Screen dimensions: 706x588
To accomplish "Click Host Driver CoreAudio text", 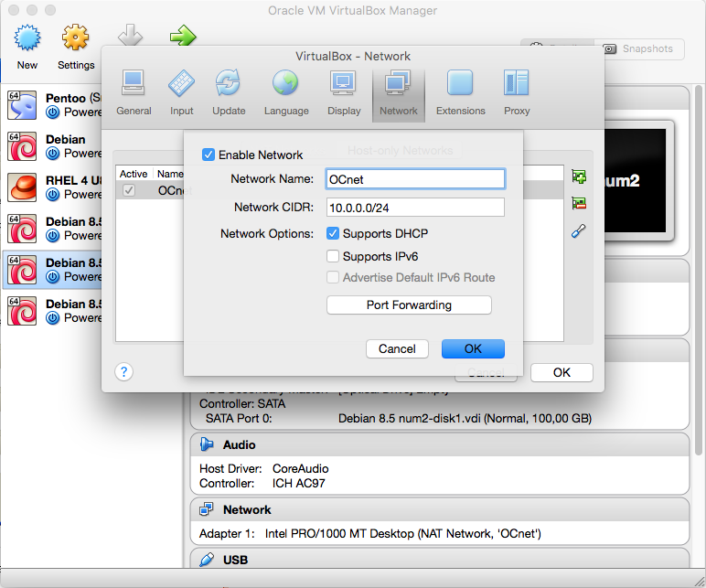I will tap(264, 469).
